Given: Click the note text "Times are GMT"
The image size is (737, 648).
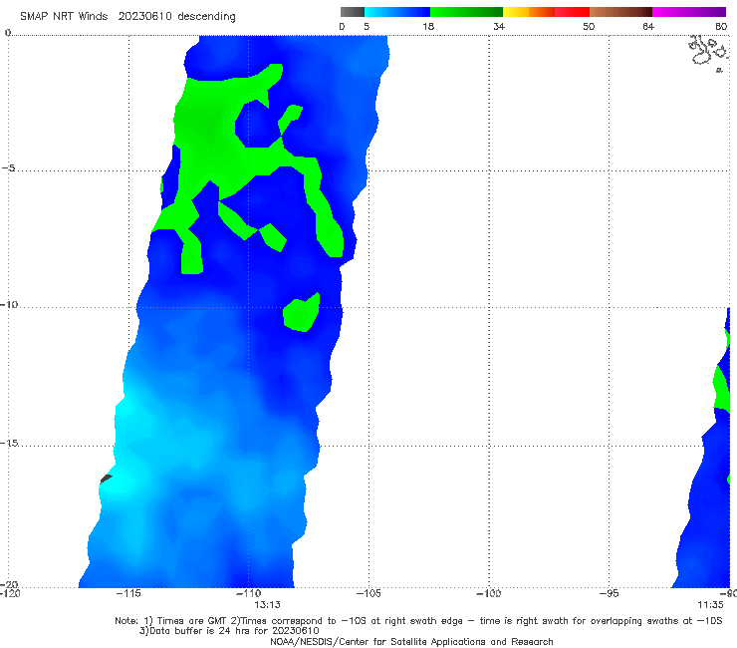Looking at the screenshot, I should (x=192, y=621).
